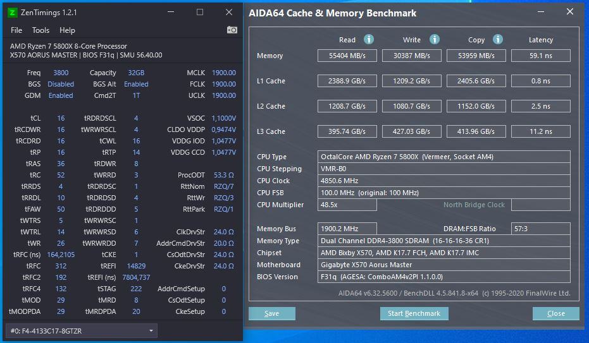Screen dimensions: 589x343
Task: Close AIDA64 window via title bar X
Action: 570,11
